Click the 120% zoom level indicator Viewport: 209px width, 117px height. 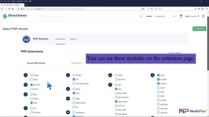pos(142,9)
